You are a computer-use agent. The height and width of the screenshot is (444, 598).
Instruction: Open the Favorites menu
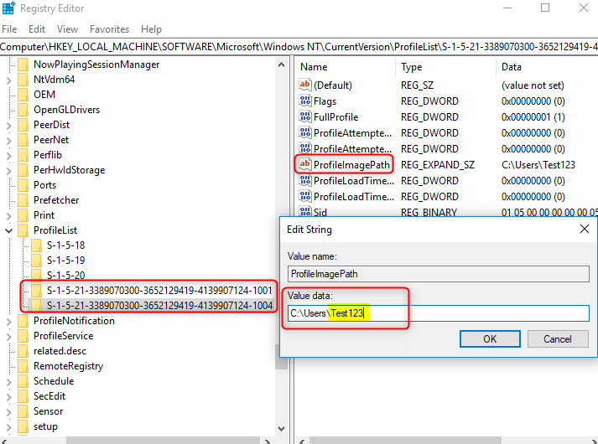[x=109, y=29]
